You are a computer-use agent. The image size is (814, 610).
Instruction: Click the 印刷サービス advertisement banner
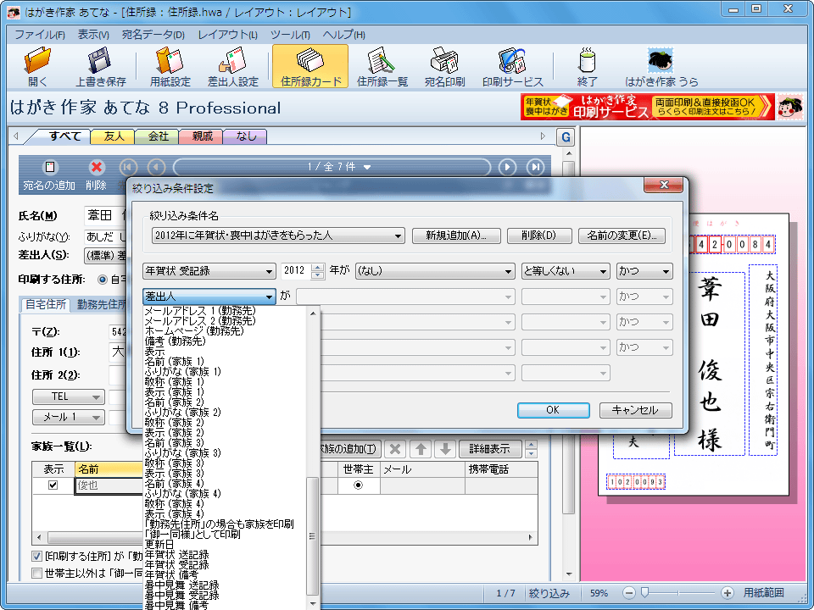tap(647, 107)
